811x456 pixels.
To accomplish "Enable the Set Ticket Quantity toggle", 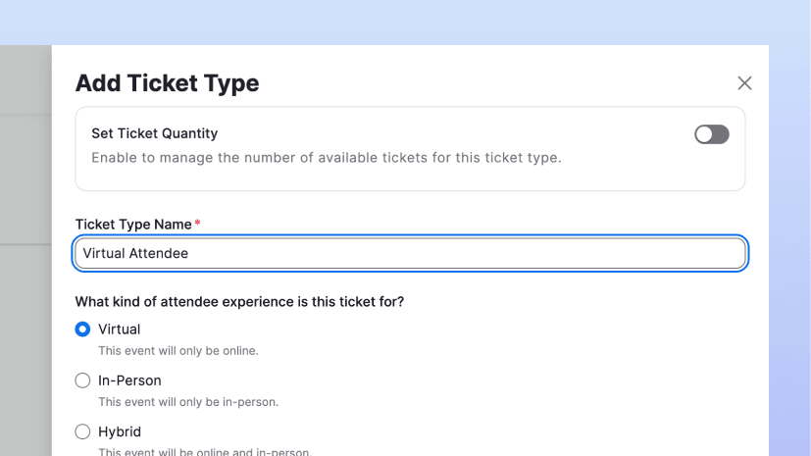I will 711,134.
